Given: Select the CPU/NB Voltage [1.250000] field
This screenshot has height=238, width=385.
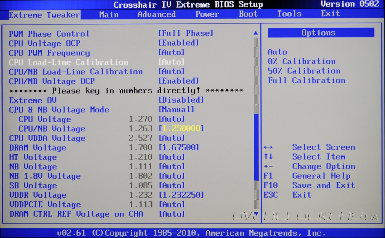Looking at the screenshot, I should [x=181, y=129].
